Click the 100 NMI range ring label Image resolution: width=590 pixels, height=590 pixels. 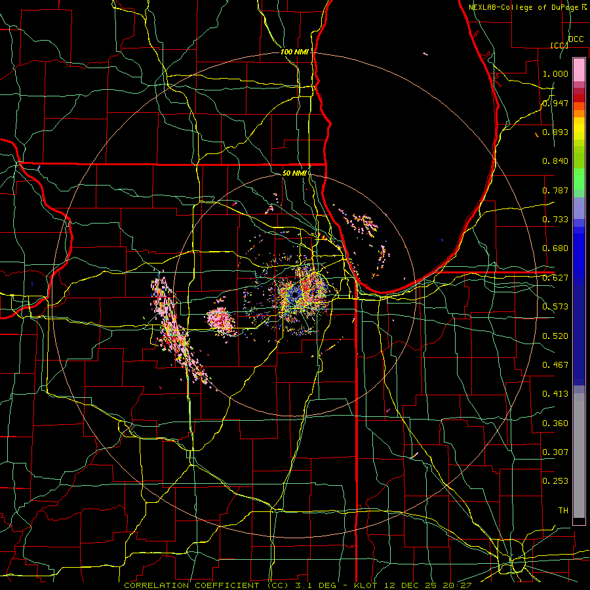(294, 52)
